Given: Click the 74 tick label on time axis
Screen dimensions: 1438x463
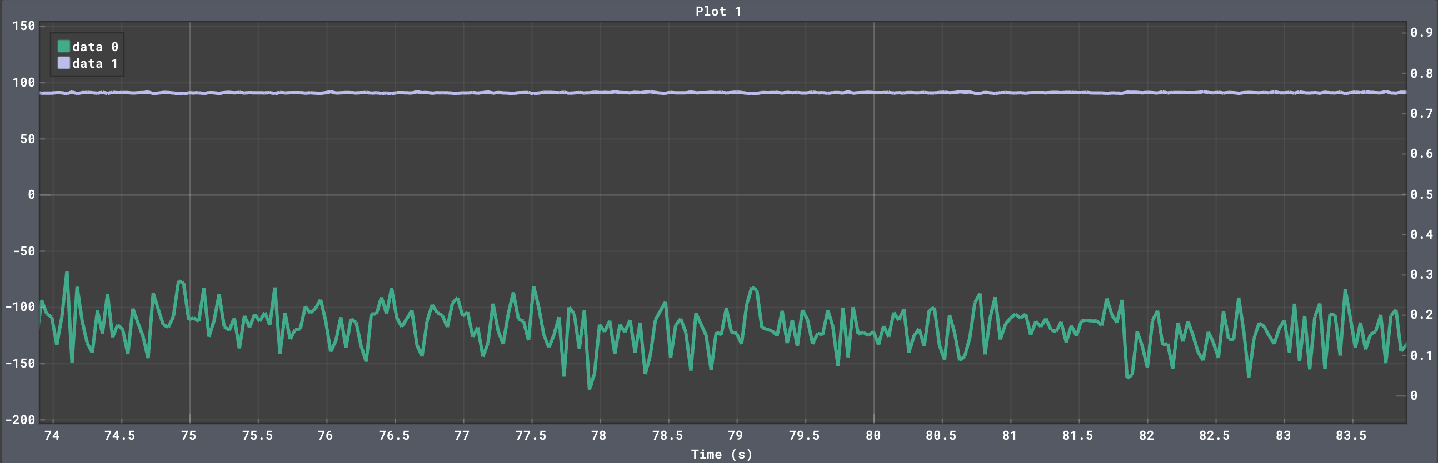Looking at the screenshot, I should [52, 436].
